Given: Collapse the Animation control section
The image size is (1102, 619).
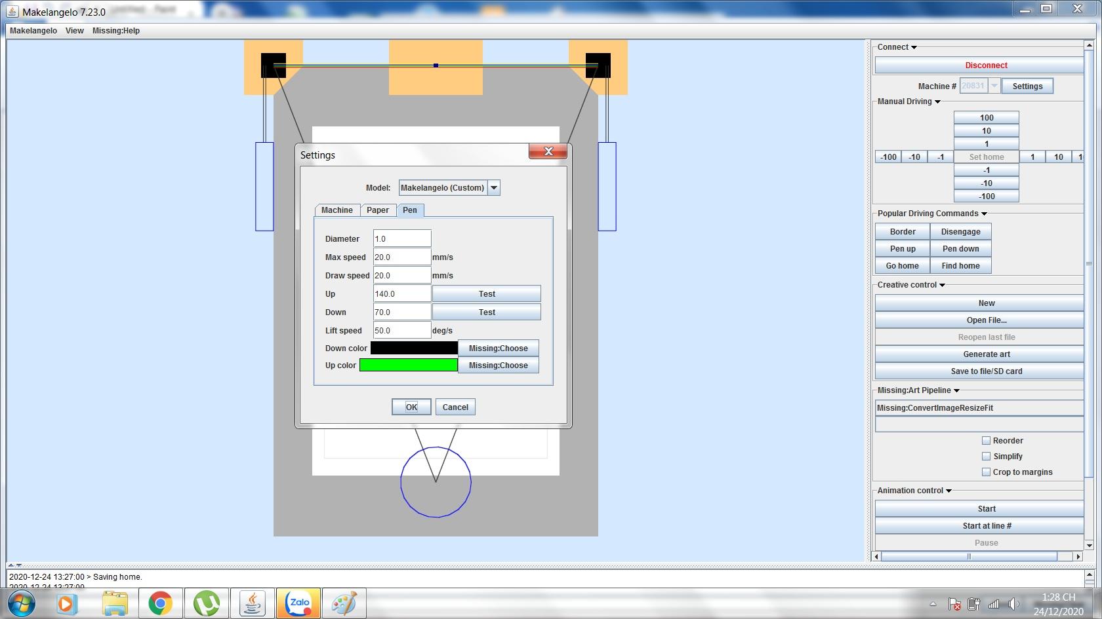Looking at the screenshot, I should tap(949, 491).
